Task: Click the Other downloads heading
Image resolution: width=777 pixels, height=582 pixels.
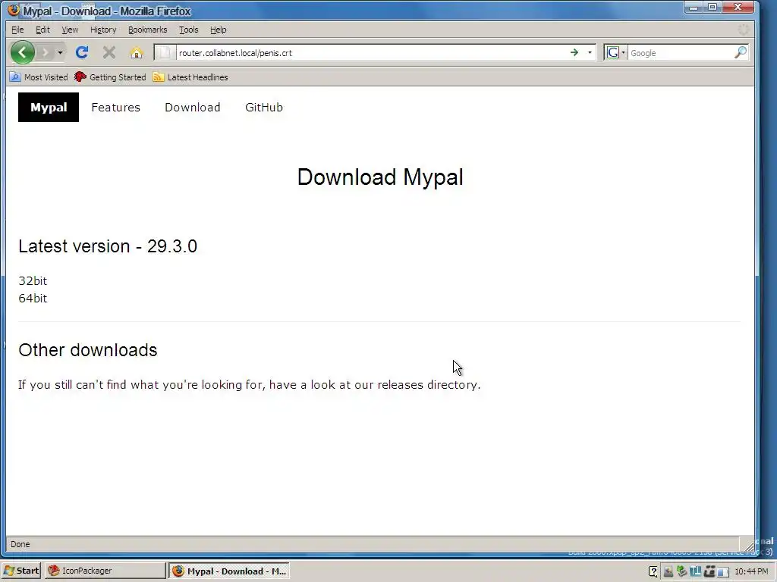Action: pos(88,350)
